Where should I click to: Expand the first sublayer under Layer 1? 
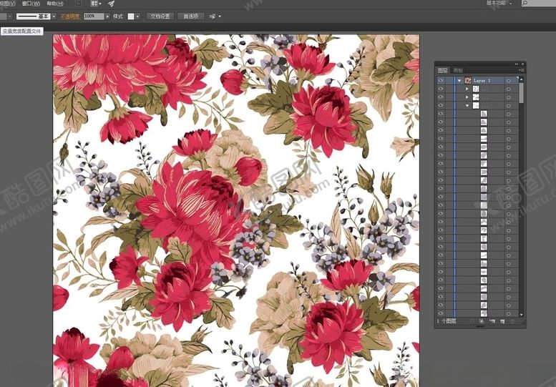click(467, 89)
